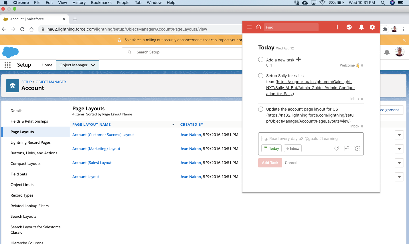
Task: Open the Object Manager tab dropdown chevron
Action: pos(93,65)
